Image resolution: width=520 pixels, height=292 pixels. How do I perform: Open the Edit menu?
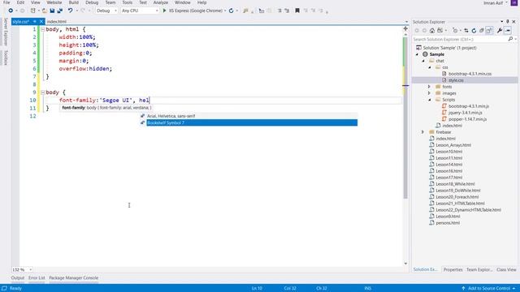coord(20,2)
